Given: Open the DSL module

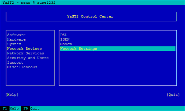Looking at the screenshot, I should click(x=64, y=35).
